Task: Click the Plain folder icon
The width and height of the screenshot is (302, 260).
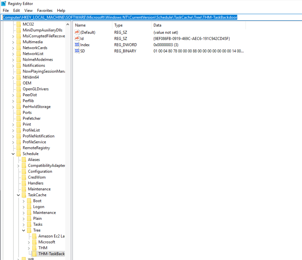Action: 29,218
